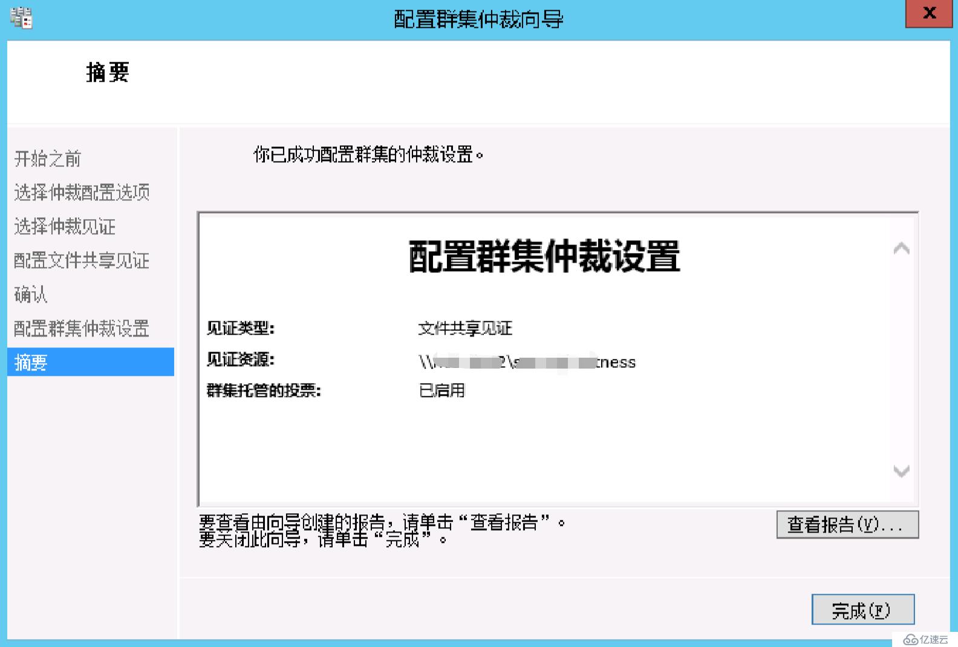Viewport: 958px width, 647px height.
Task: Select the highlighted 摘要 sidebar step
Action: click(91, 362)
